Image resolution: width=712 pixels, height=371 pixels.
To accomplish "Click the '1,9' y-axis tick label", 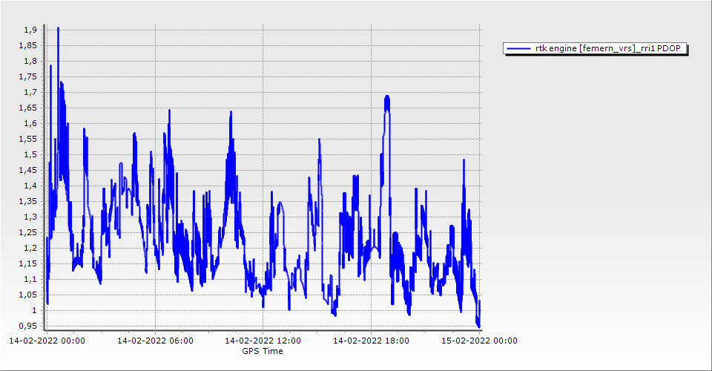I will tap(30, 30).
